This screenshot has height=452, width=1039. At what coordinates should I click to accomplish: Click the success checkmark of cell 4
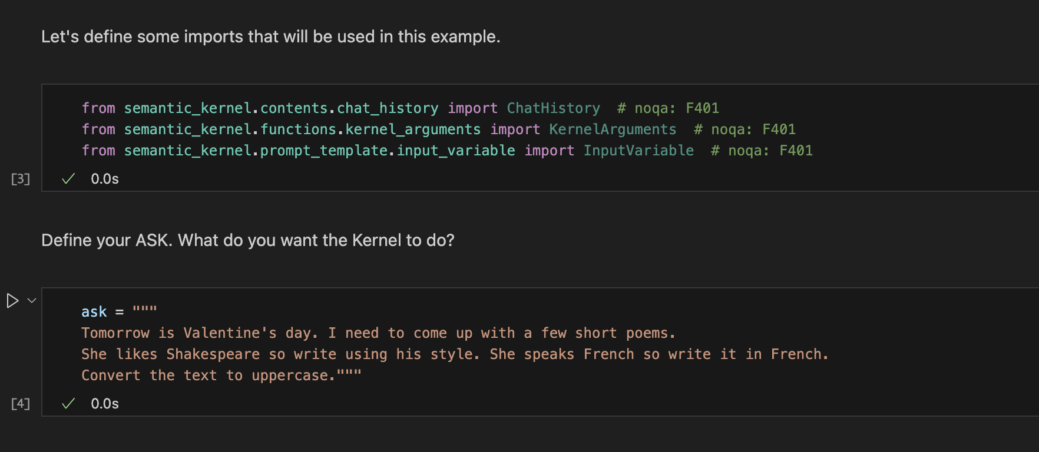68,404
